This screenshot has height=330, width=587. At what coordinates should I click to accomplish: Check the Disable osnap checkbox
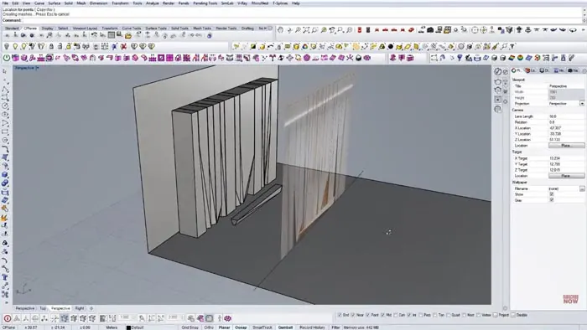click(513, 315)
